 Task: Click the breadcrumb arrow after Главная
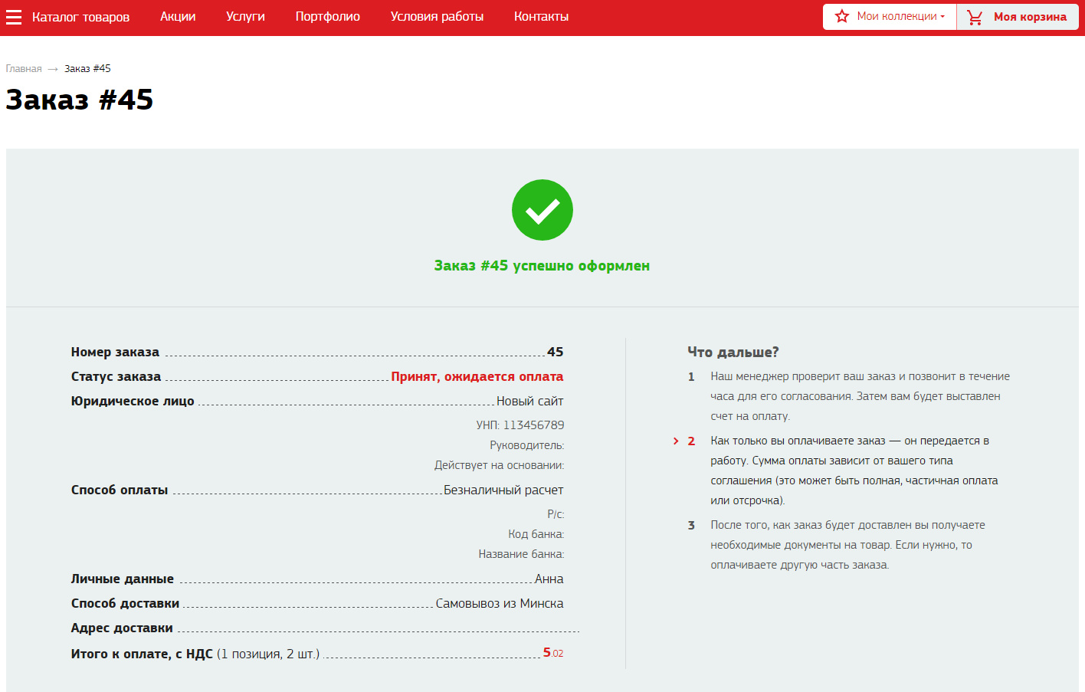pos(53,69)
